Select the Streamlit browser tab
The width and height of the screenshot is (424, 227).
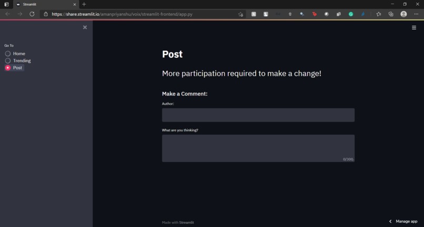coord(46,4)
